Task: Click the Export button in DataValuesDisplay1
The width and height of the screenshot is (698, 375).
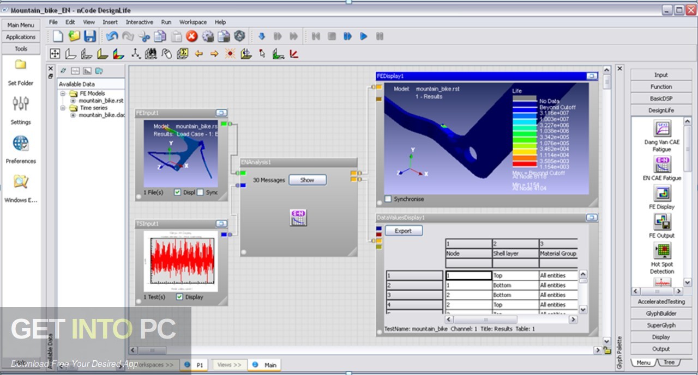Action: tap(403, 231)
